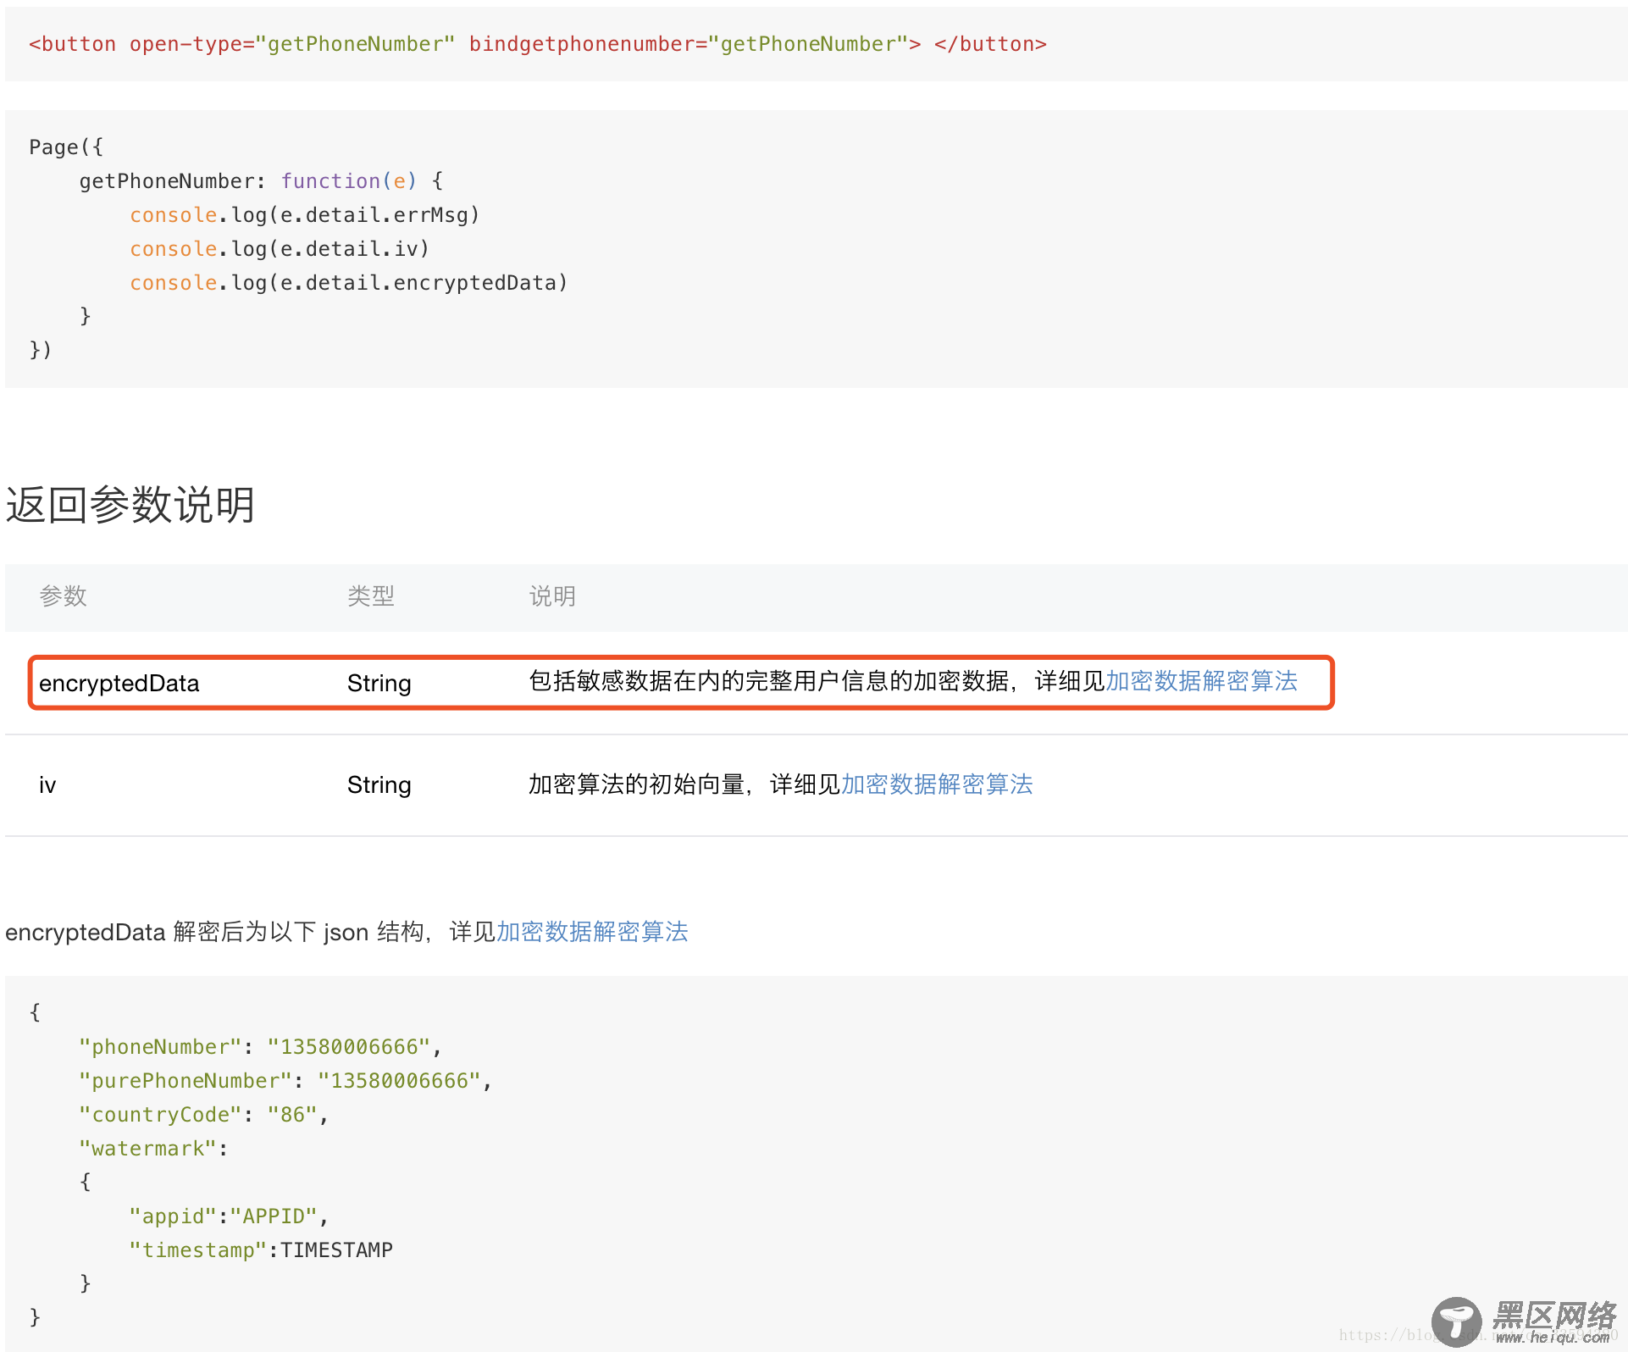Open the link after 'json 结构，详见'
1628x1352 pixels.
[x=592, y=932]
